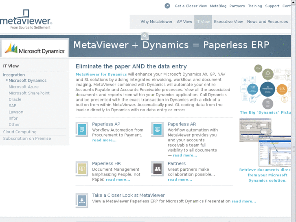Select the IT View menu tab
Image resolution: width=296 pixels, height=222 pixels.
pos(203,22)
